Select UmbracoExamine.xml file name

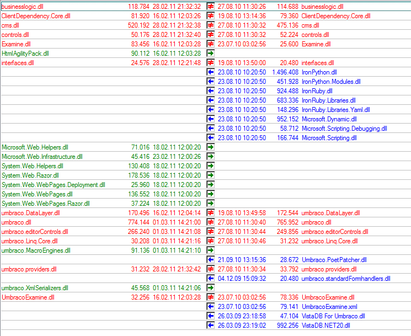(329, 307)
